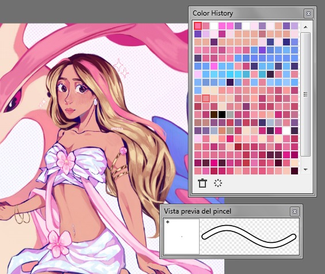Click the dotted circle icon beside the trash

[x=217, y=183]
